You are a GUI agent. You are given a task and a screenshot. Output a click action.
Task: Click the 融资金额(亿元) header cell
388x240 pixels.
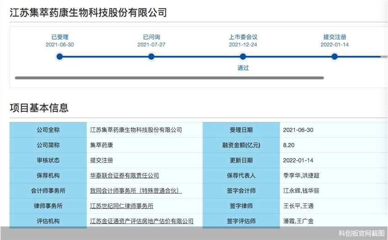click(241, 145)
